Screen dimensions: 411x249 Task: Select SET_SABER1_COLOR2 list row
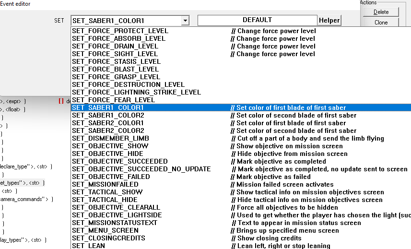[241, 115]
